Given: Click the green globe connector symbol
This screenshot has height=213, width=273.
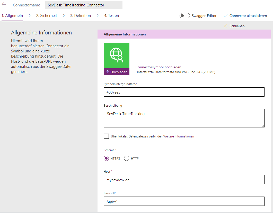Looking at the screenshot, I should point(116,54).
